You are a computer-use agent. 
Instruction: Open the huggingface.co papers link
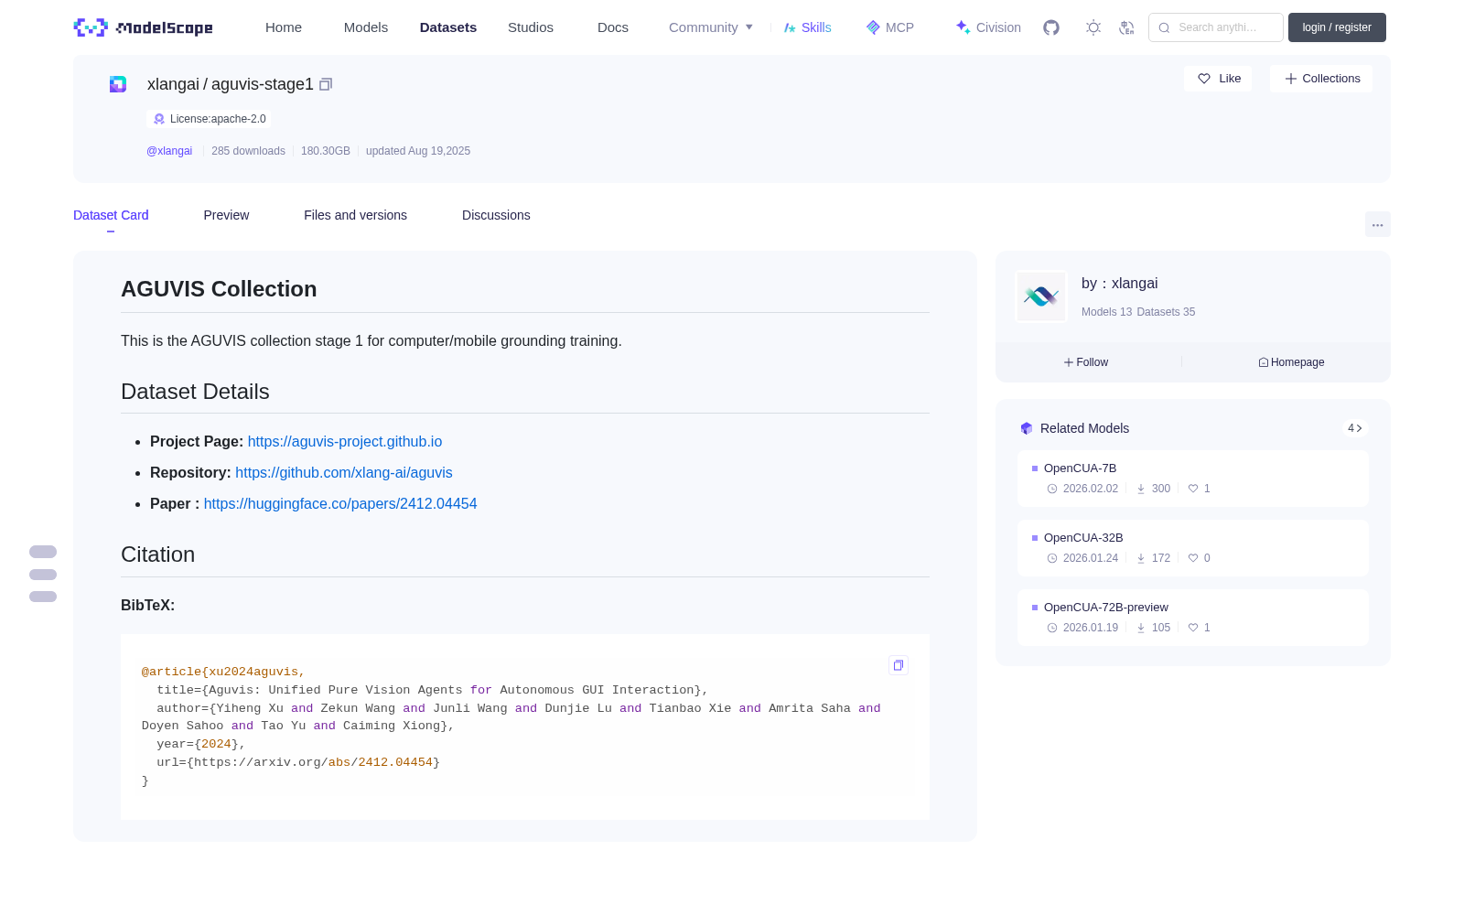[x=340, y=503]
